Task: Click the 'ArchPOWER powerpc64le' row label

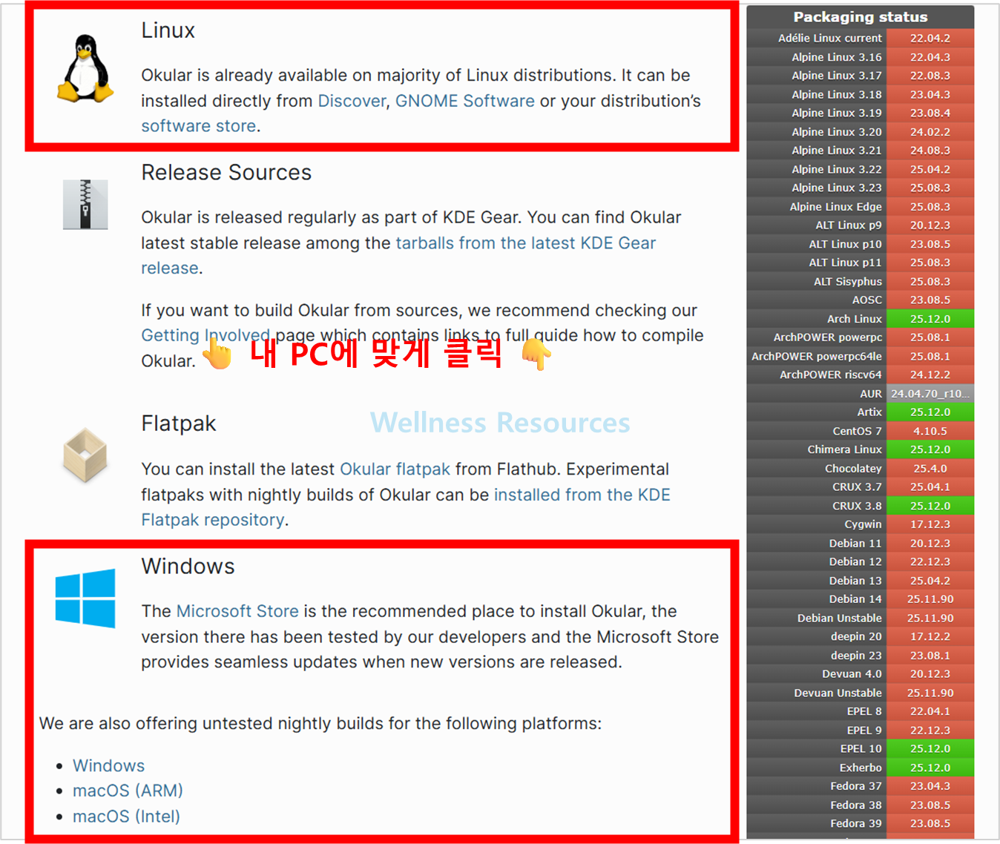Action: pyautogui.click(x=817, y=357)
